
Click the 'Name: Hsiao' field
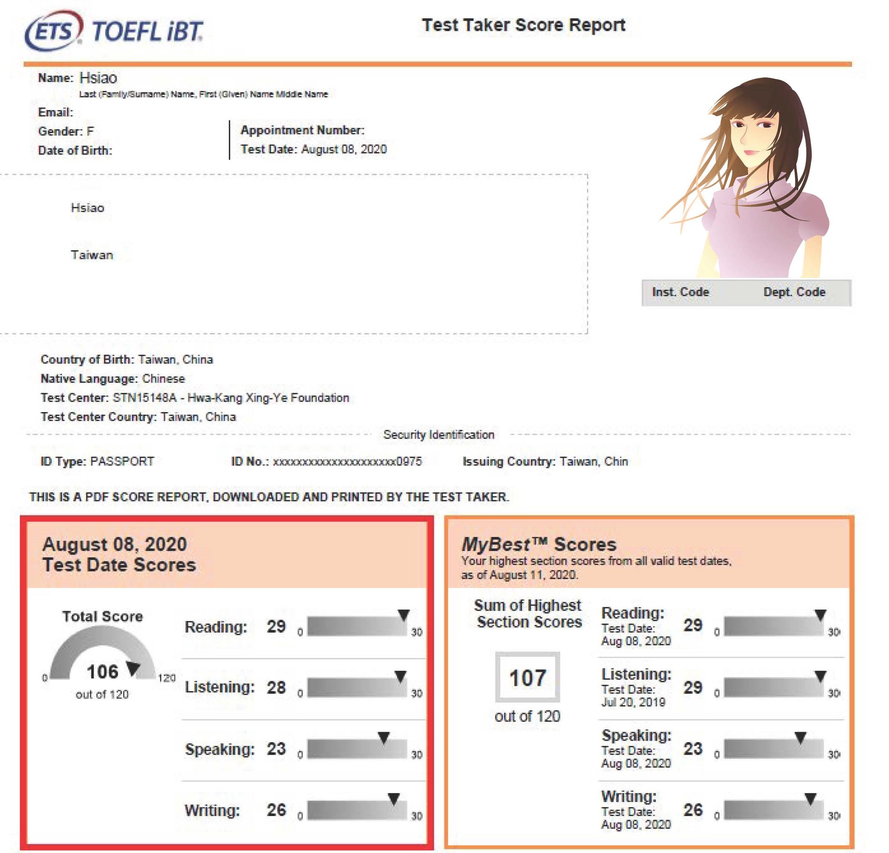(78, 78)
